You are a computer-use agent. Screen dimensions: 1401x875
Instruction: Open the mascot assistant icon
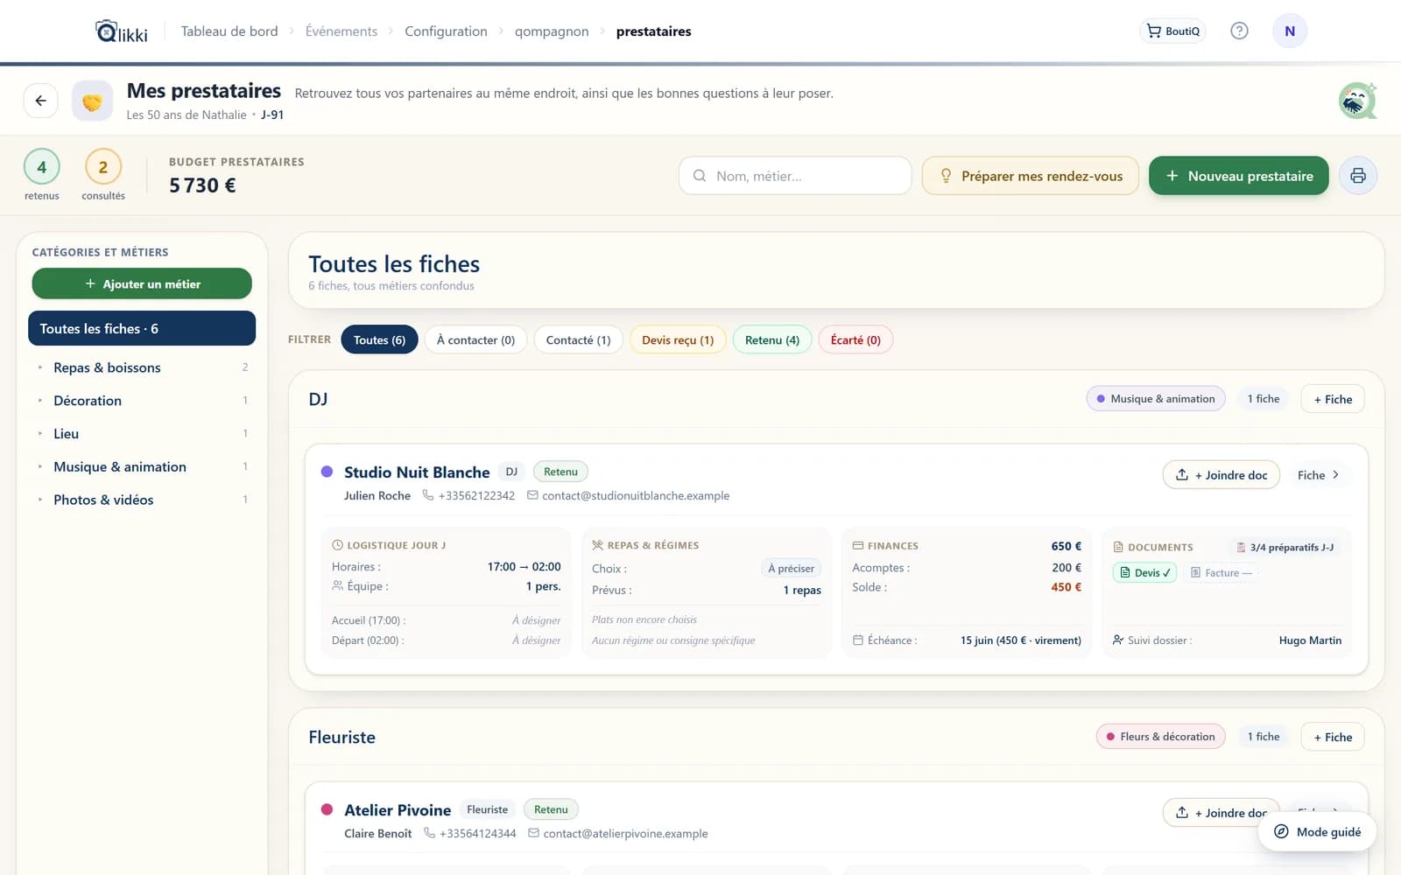[1357, 101]
